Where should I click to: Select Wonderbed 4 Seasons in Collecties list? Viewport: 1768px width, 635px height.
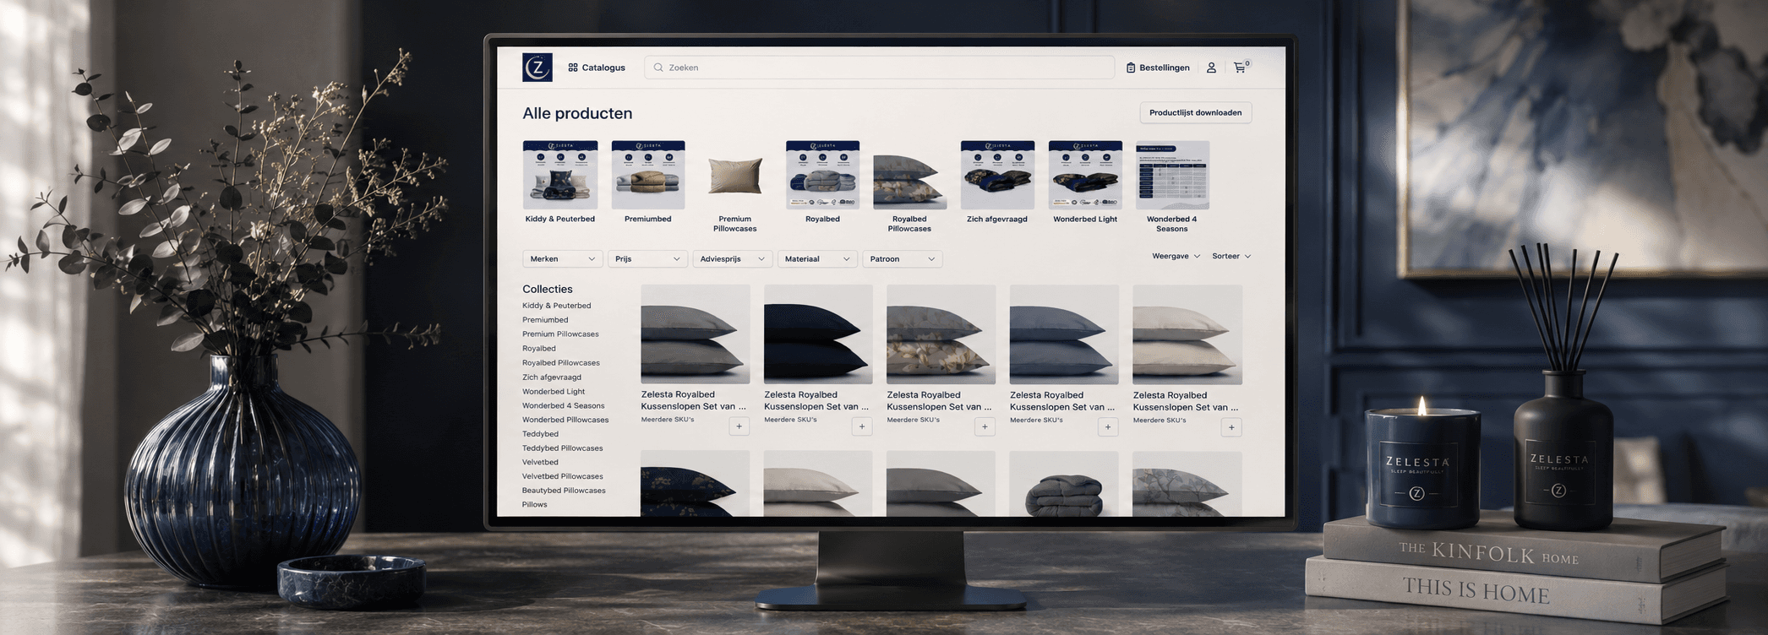563,406
